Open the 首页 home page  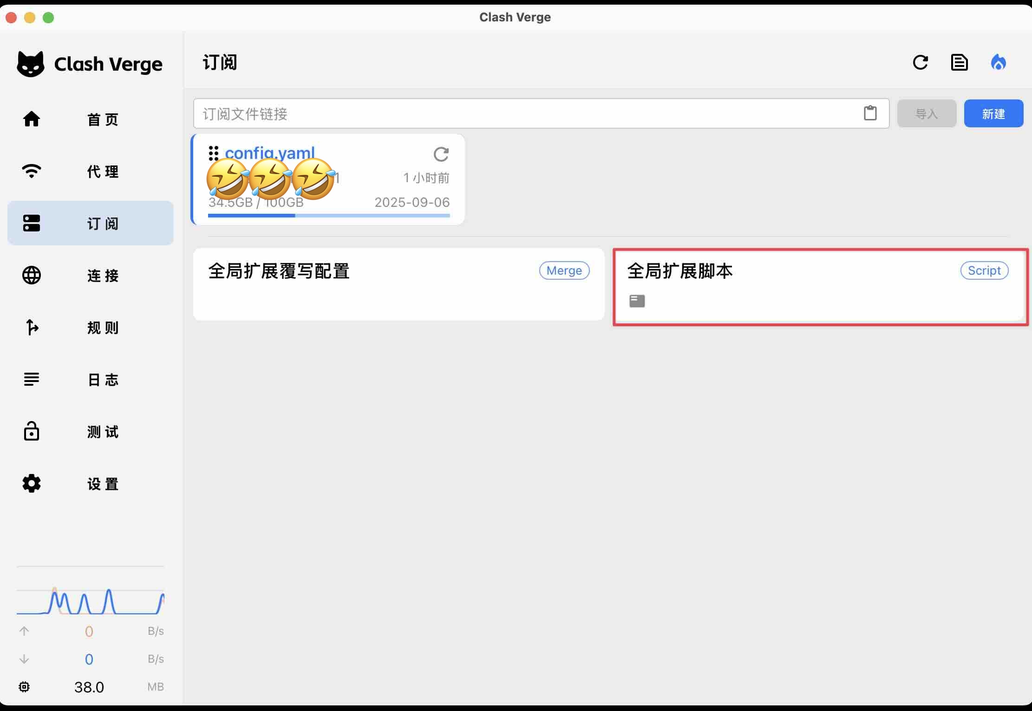pos(91,119)
